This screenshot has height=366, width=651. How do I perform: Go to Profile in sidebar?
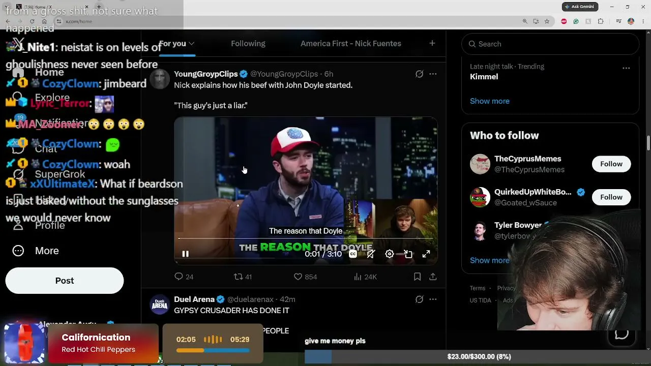[39, 225]
